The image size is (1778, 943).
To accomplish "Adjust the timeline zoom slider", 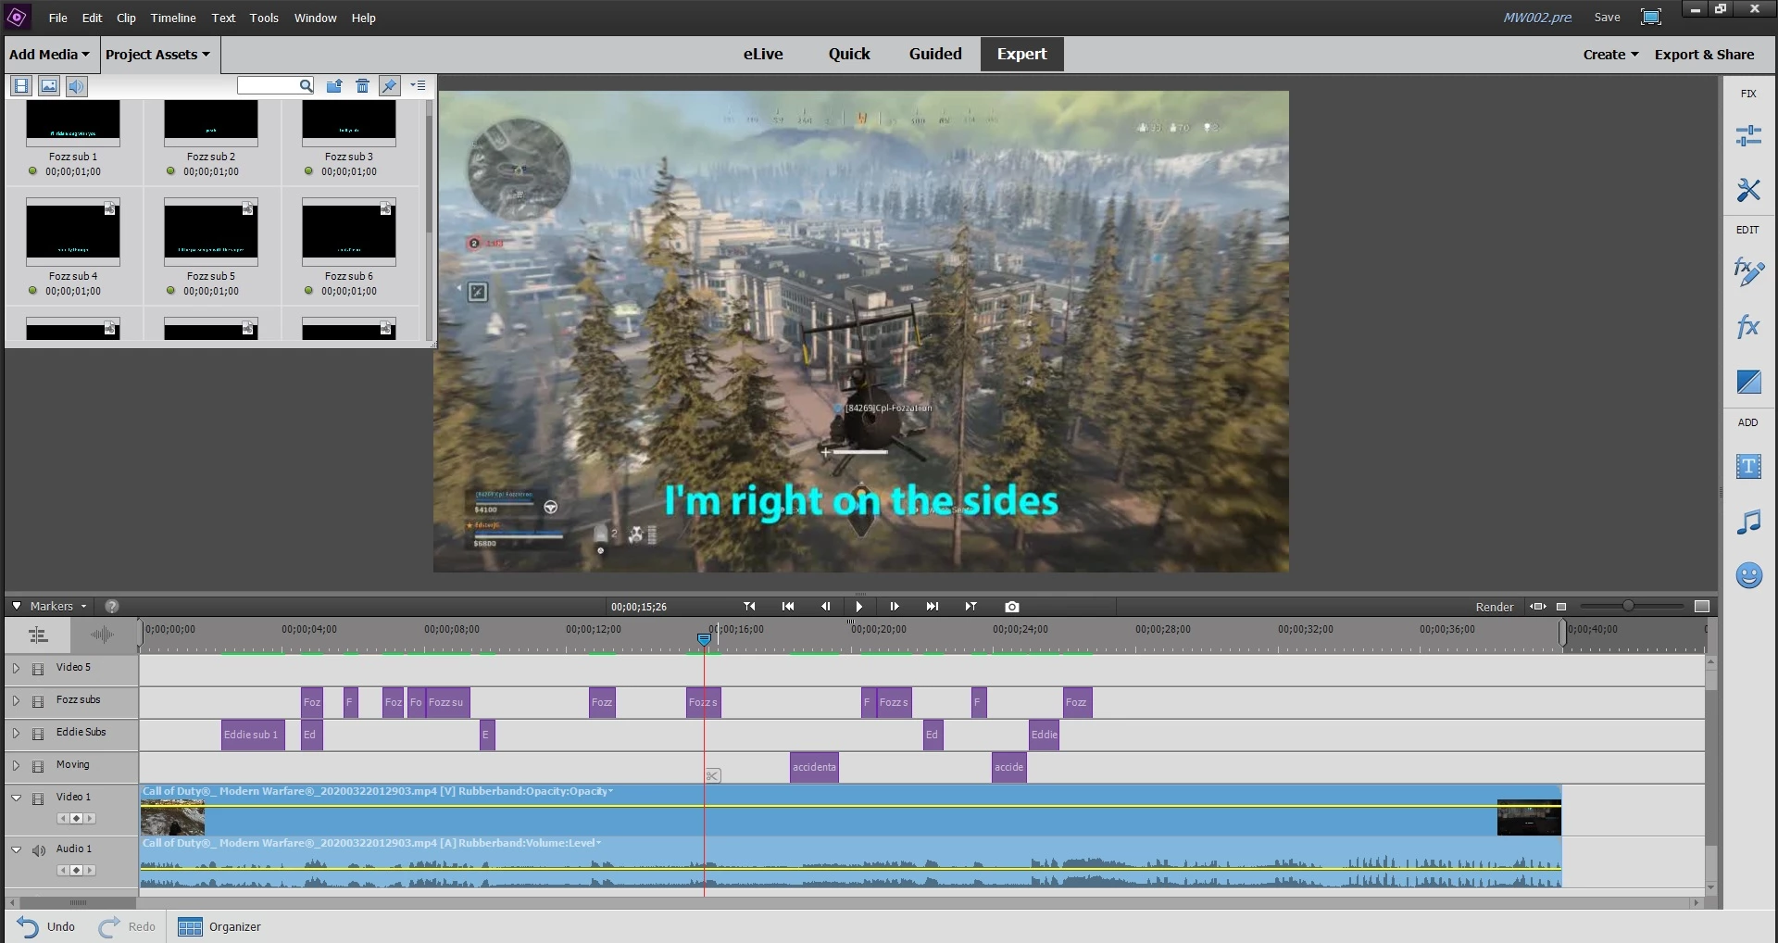I will pyautogui.click(x=1628, y=606).
